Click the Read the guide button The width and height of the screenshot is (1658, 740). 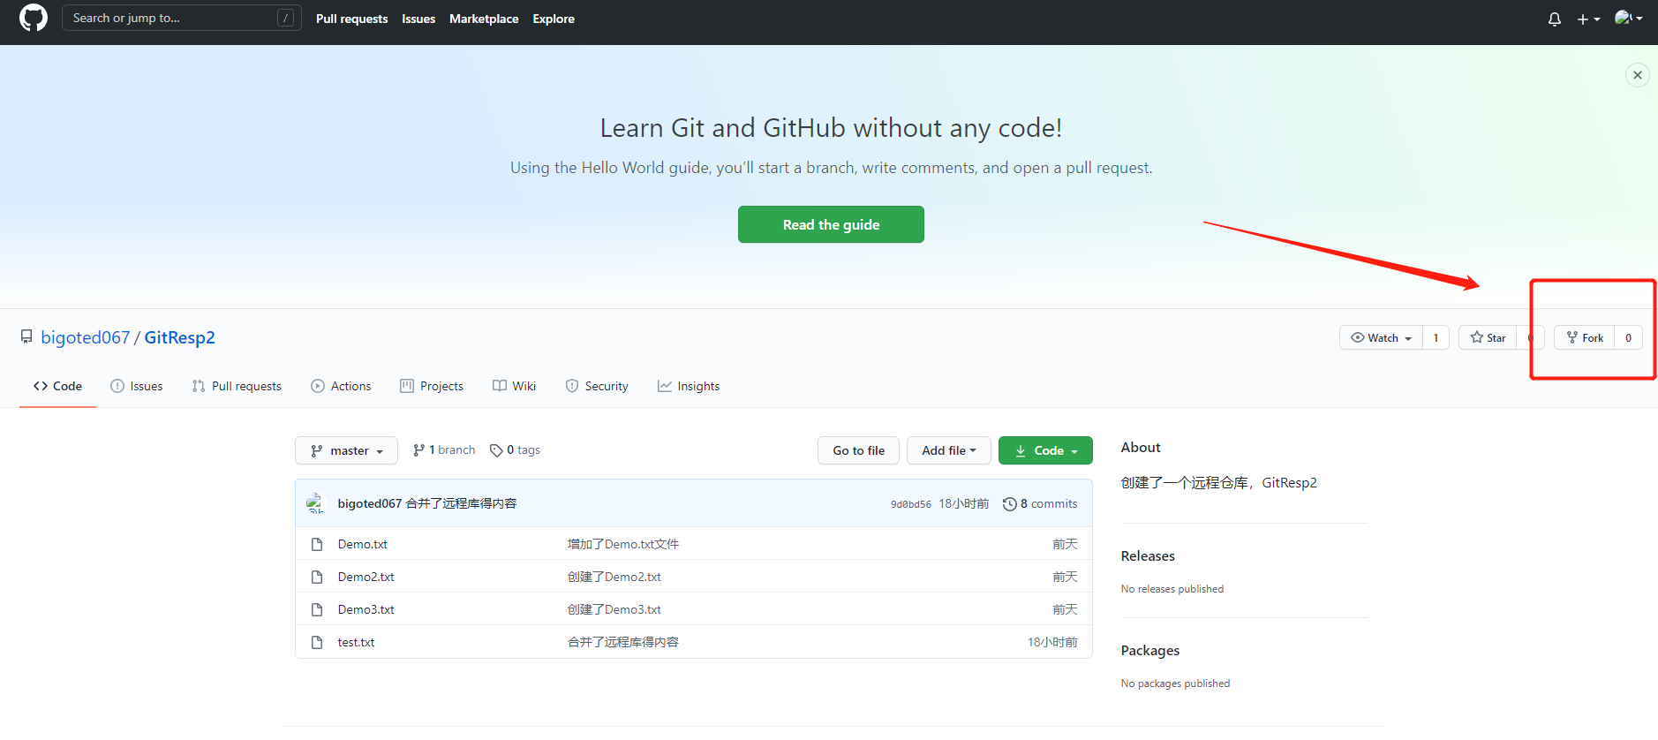tap(831, 224)
